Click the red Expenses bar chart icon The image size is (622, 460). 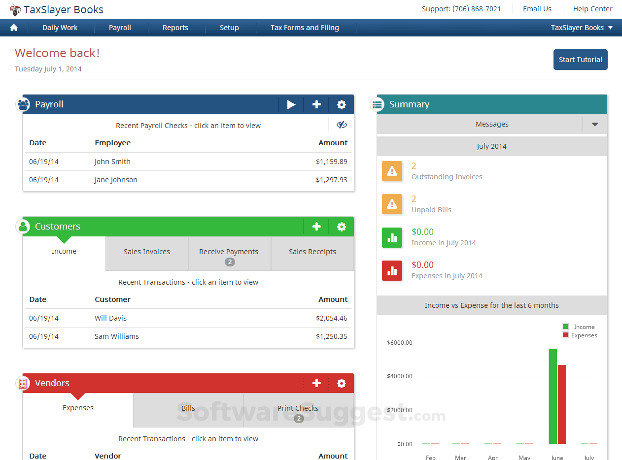coord(392,270)
